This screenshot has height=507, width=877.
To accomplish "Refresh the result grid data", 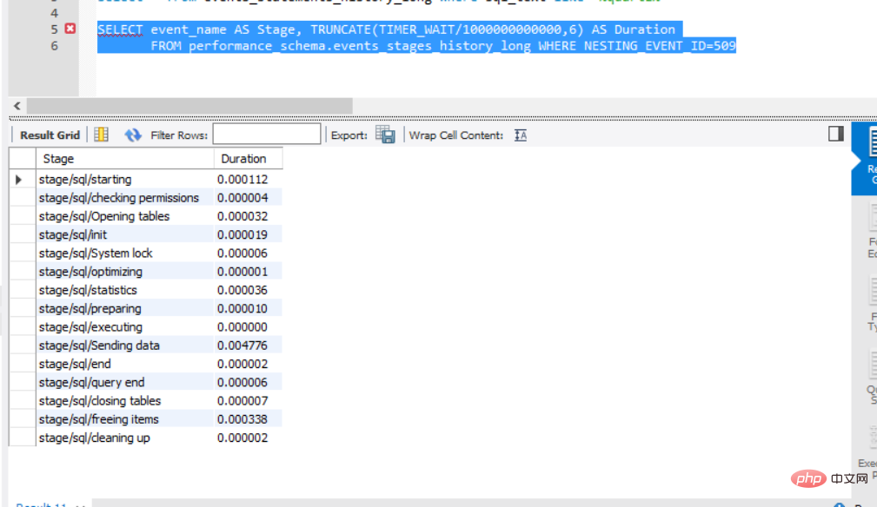I will (x=133, y=135).
